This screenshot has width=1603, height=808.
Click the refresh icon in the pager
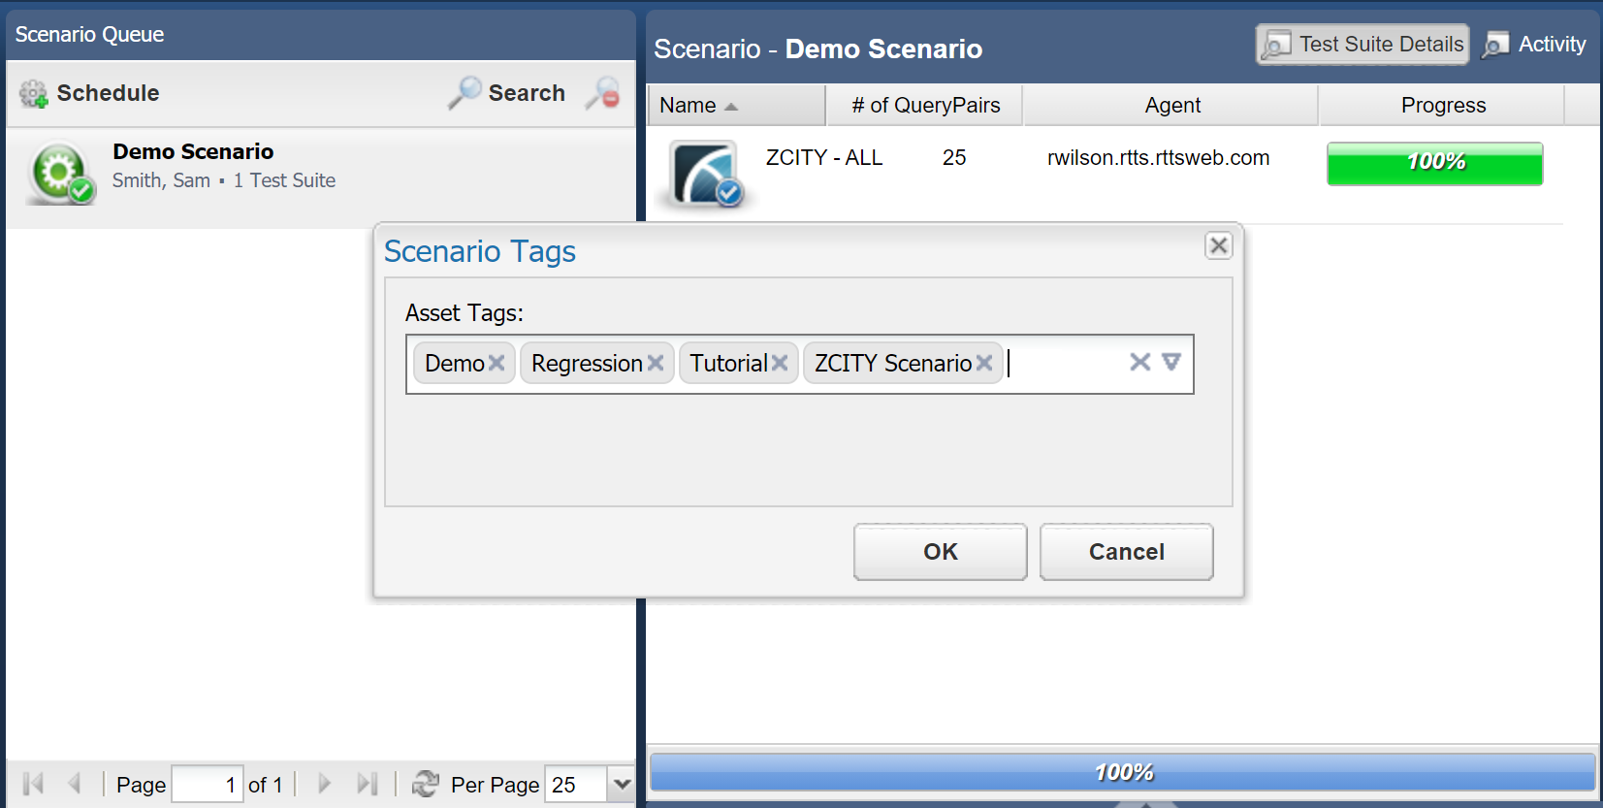click(x=426, y=784)
